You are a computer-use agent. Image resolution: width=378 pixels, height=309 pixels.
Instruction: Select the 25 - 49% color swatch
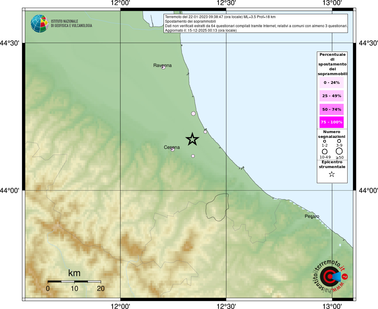pos(332,96)
